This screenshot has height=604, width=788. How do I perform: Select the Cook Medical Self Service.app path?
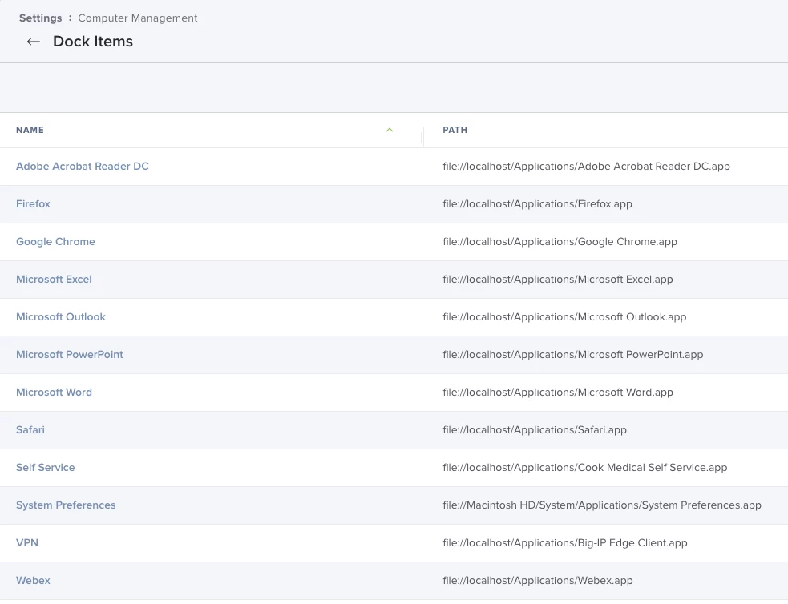(585, 468)
